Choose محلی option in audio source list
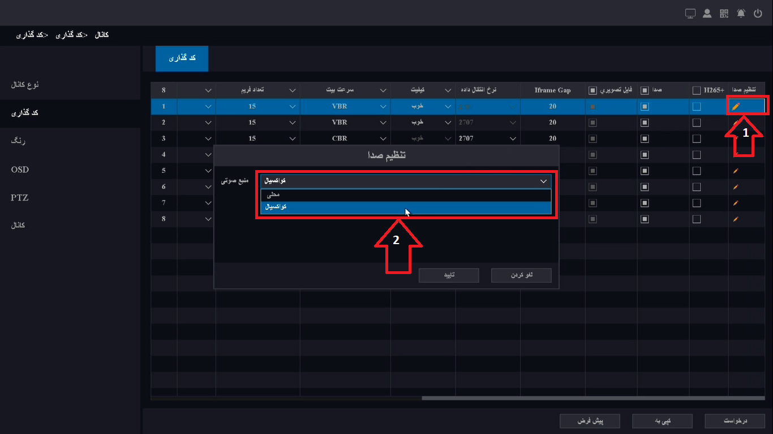The image size is (773, 434). pos(405,195)
